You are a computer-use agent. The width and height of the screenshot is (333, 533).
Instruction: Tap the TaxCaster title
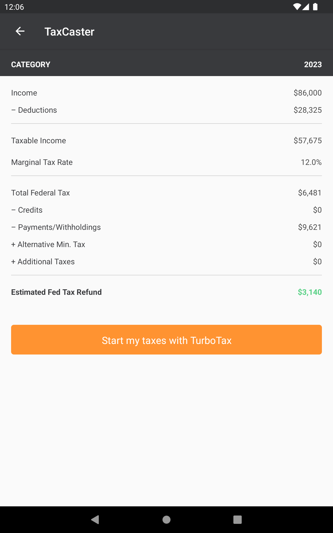point(69,32)
